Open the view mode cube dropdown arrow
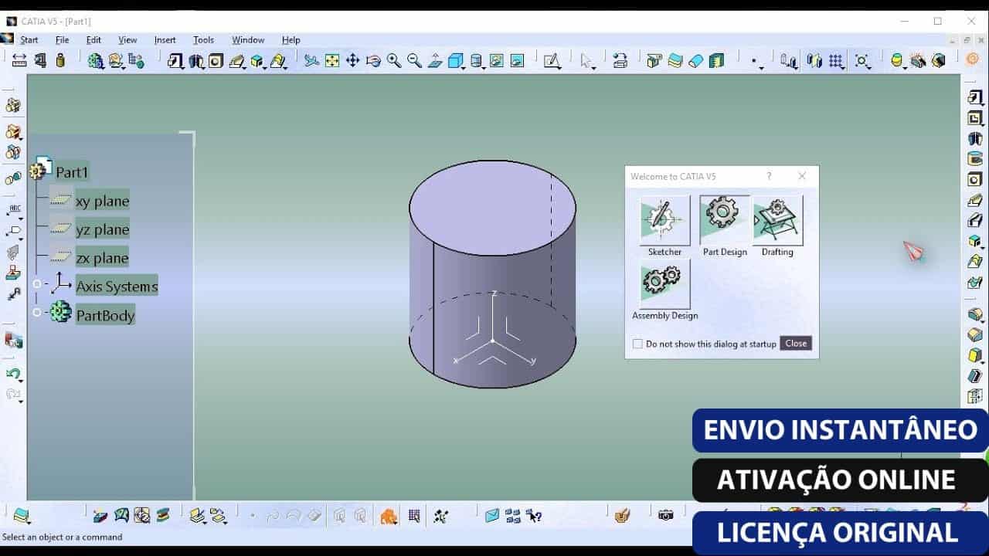Screen dimensions: 989x556 point(462,67)
